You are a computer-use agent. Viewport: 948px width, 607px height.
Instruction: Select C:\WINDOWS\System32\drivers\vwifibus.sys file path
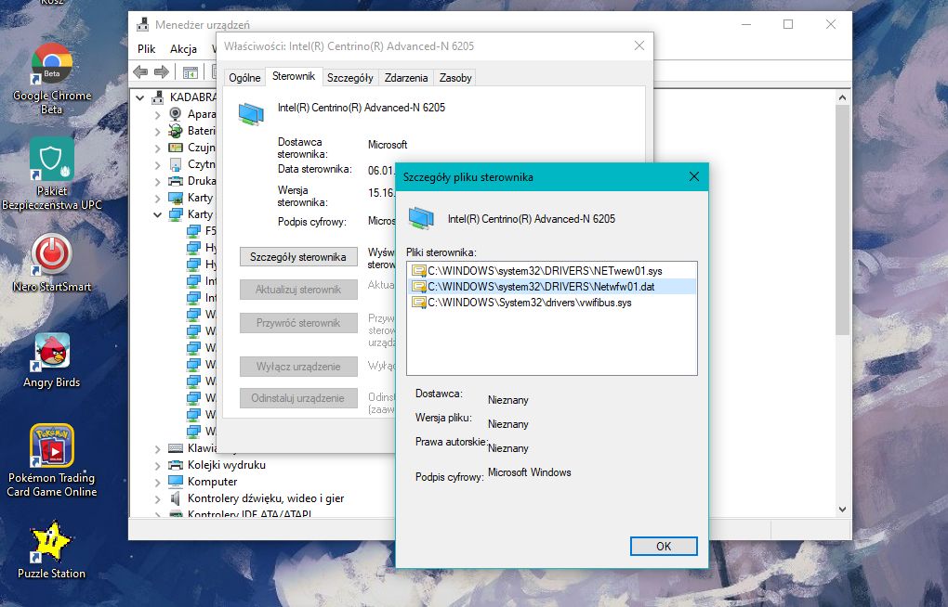[530, 303]
